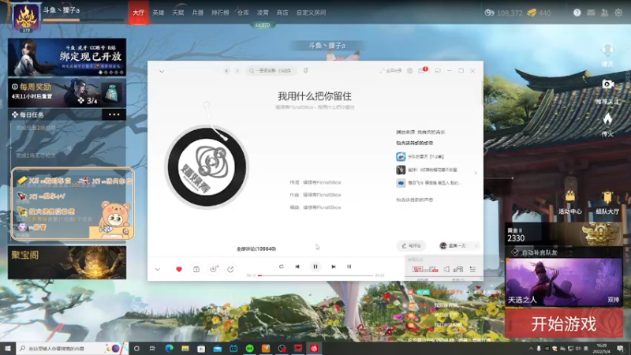
Task: Open the Windows Start menu
Action: pyautogui.click(x=8, y=348)
